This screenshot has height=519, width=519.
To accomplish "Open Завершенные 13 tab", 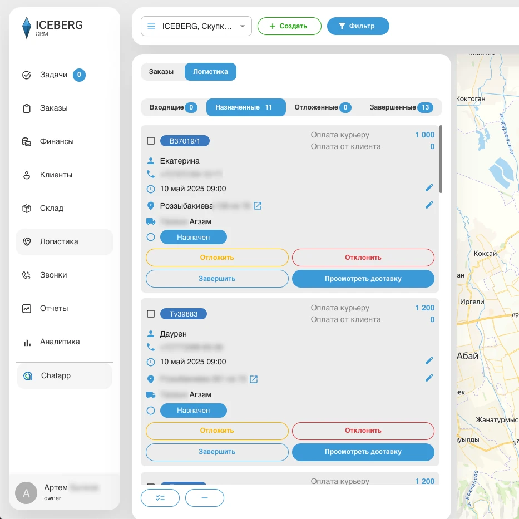I will tap(401, 107).
